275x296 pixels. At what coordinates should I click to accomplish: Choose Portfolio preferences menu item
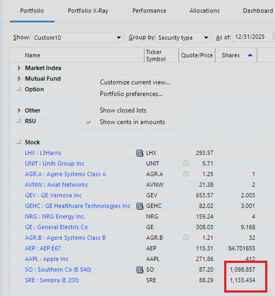[131, 94]
